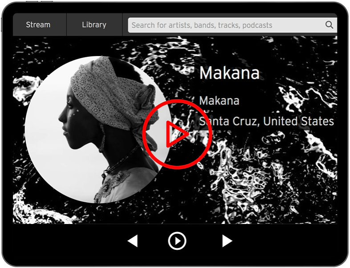Click the black and white banner background
Screen dimensions: 350x268
tap(267, 187)
